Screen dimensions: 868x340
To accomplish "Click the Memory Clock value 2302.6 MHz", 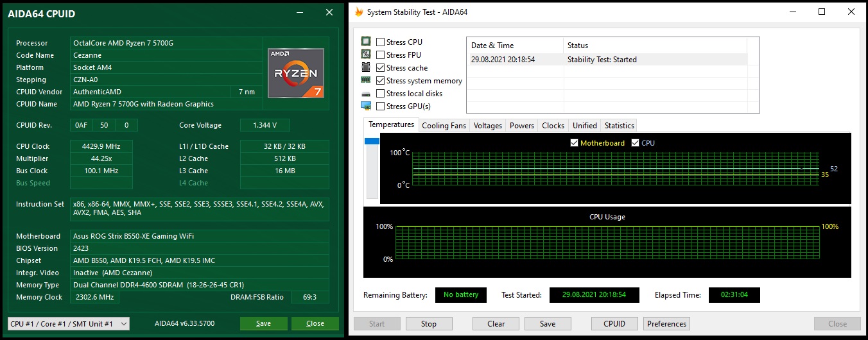I will 94,297.
